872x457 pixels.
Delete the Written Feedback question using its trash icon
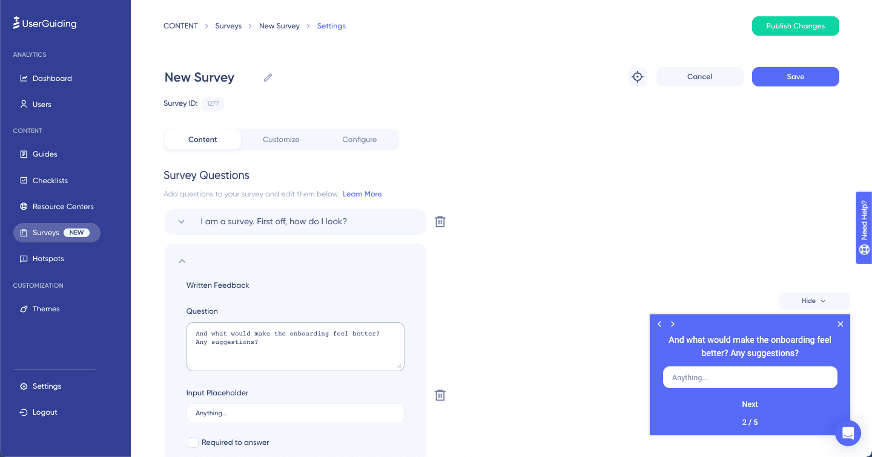click(440, 395)
